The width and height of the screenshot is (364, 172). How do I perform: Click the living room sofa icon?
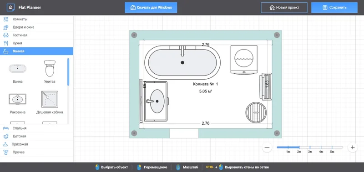click(x=6, y=35)
